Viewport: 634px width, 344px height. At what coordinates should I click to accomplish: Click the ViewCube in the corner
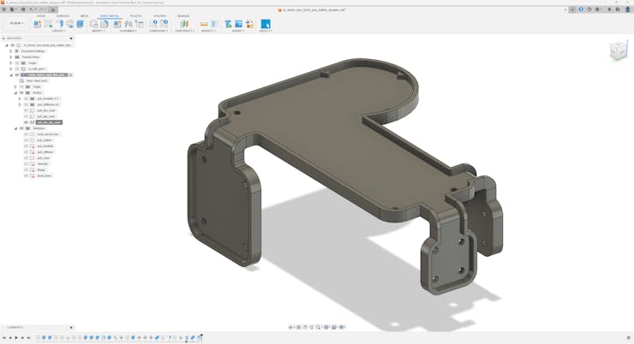tap(618, 52)
